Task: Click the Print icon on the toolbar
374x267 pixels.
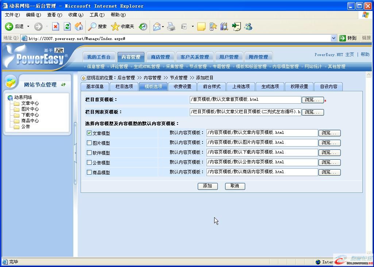Action: tap(171, 26)
